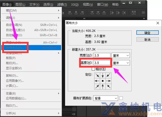Image resolution: width=162 pixels, height=117 pixels.
Task: Click the auto-align layers icon
Action: click(134, 13)
